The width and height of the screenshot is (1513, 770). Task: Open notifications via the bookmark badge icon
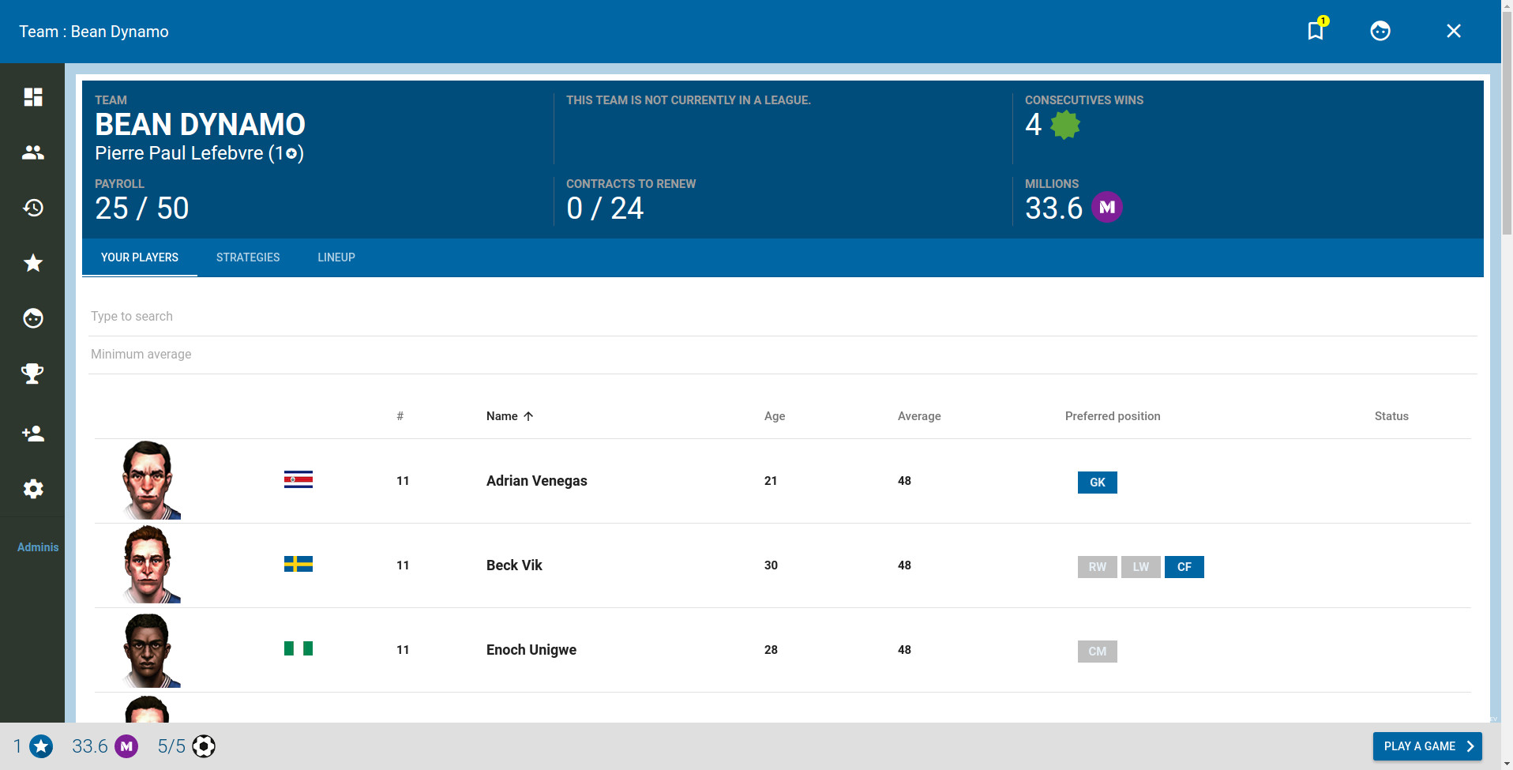pyautogui.click(x=1316, y=30)
